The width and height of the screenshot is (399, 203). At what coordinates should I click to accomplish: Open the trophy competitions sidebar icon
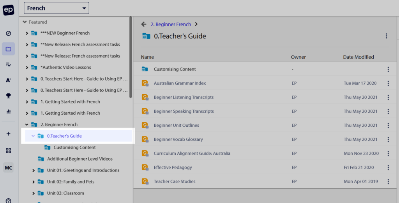point(9,96)
